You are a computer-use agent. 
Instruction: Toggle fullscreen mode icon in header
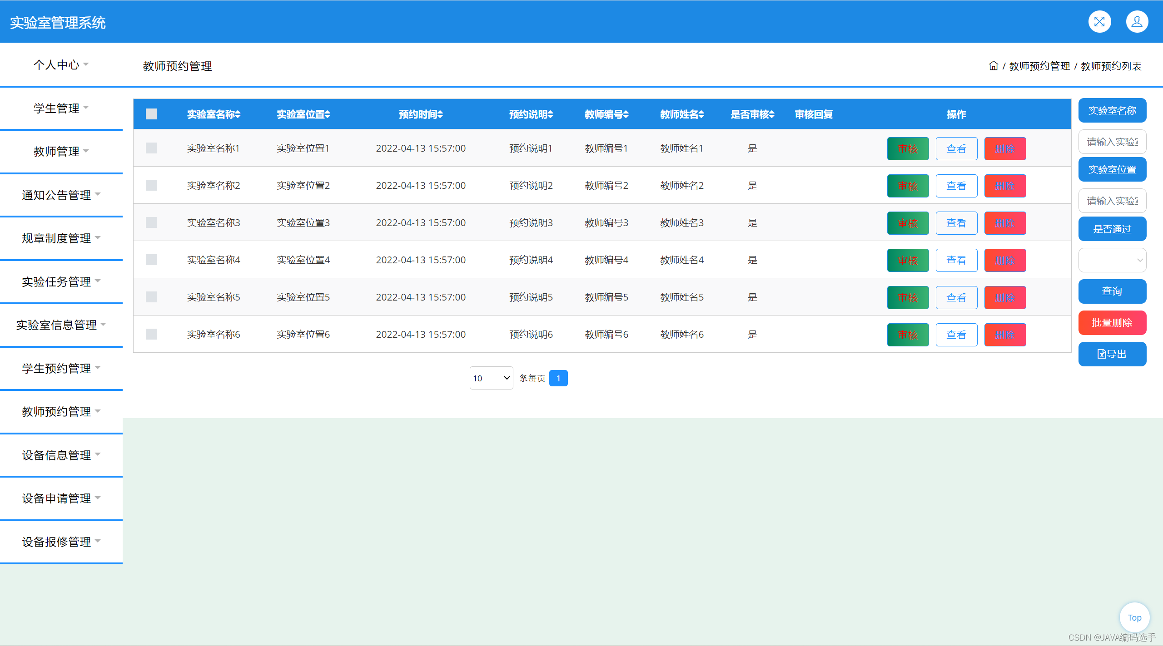click(1099, 21)
